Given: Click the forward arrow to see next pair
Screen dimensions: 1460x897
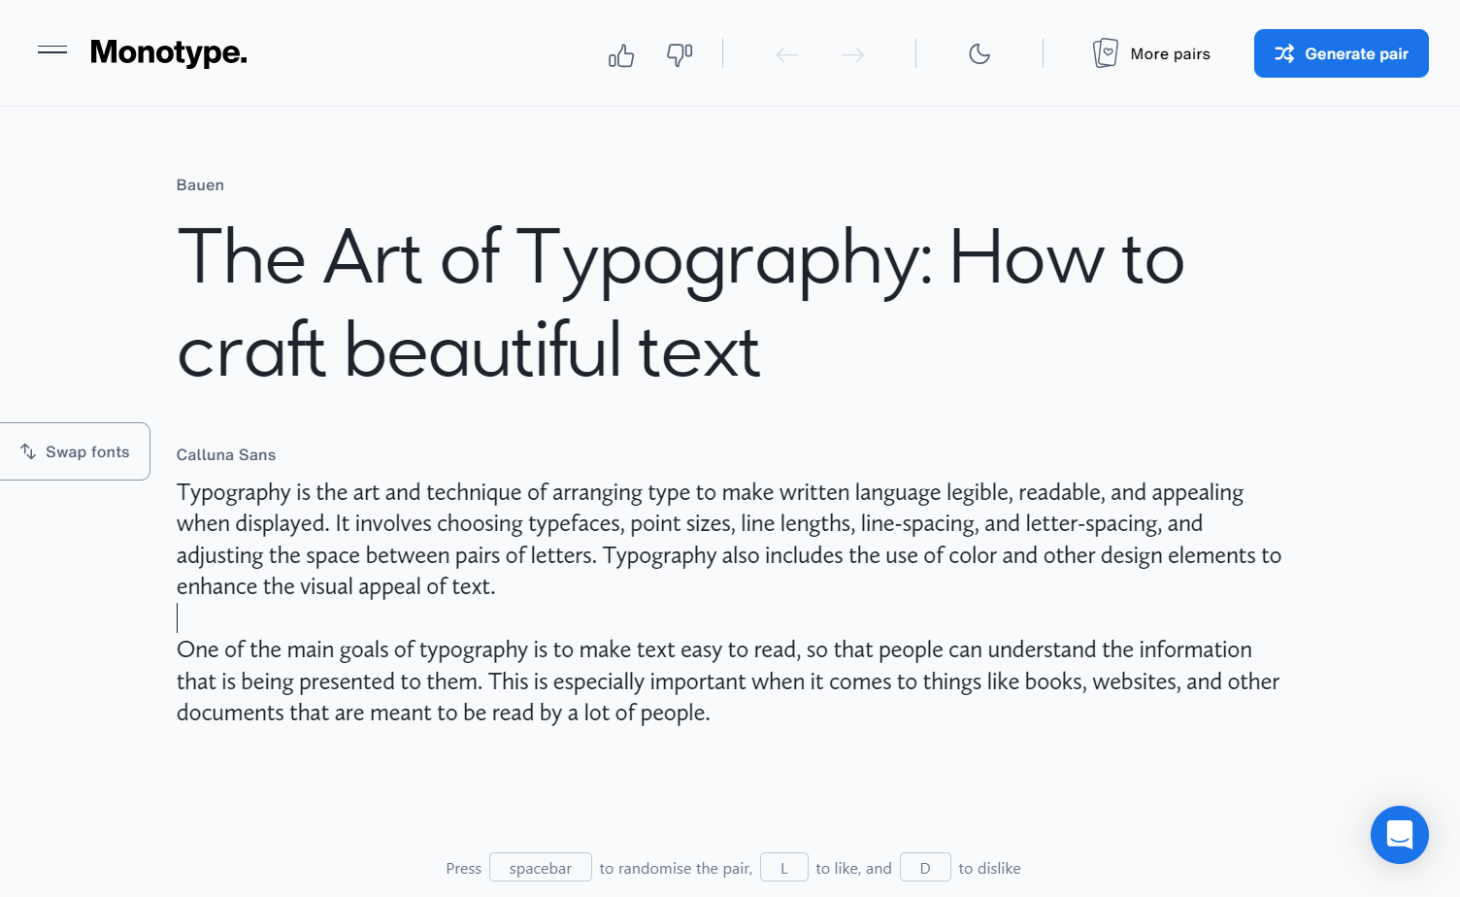Looking at the screenshot, I should 852,54.
